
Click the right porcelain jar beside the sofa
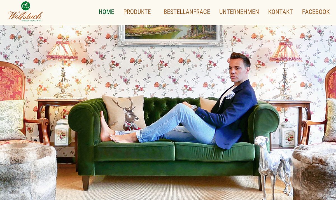pos(287,133)
